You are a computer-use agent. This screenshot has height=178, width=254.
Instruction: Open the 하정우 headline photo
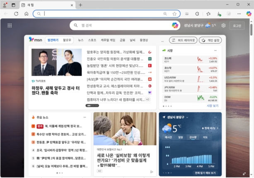(57, 62)
